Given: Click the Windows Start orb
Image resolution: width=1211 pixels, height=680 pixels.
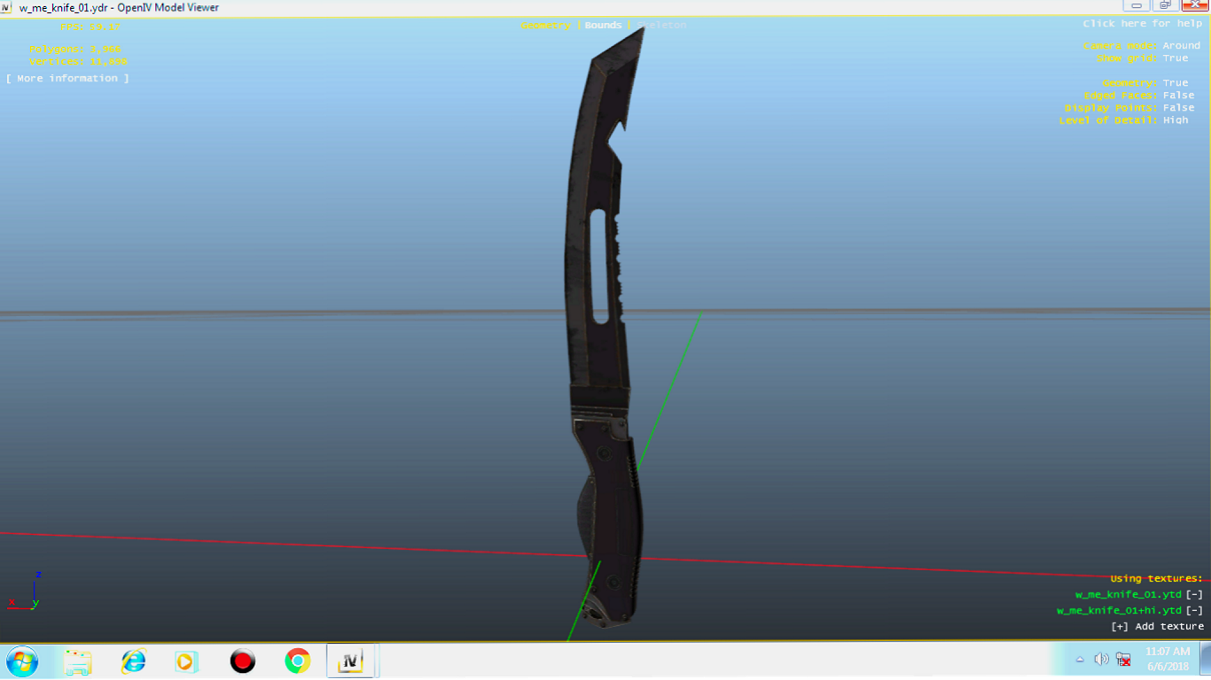Looking at the screenshot, I should (x=22, y=661).
